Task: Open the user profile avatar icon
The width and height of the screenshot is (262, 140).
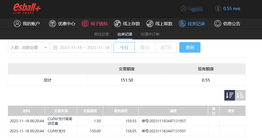Action: [183, 8]
